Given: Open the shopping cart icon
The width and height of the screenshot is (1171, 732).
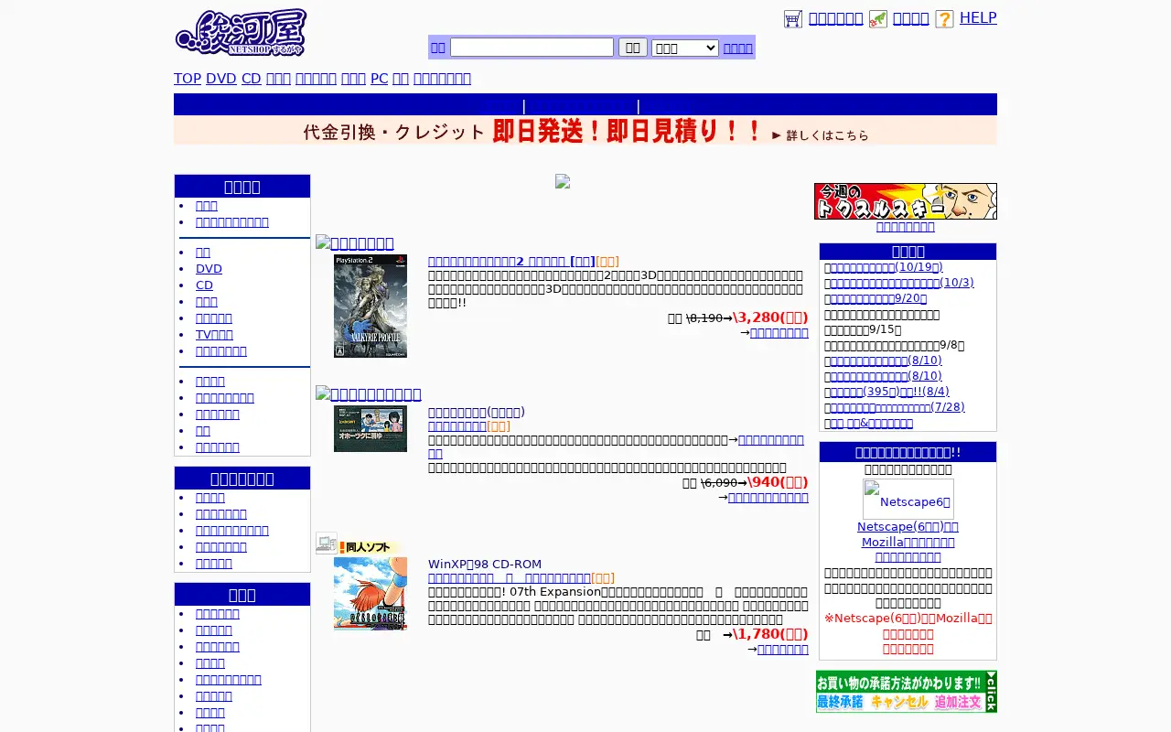Looking at the screenshot, I should (793, 19).
